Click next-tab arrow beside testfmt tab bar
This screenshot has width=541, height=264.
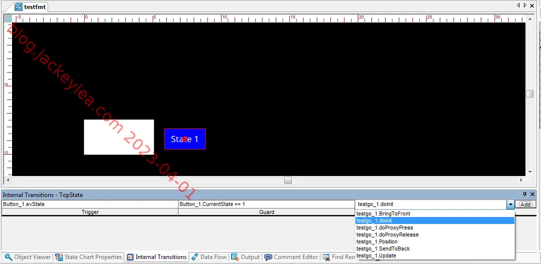coord(525,5)
